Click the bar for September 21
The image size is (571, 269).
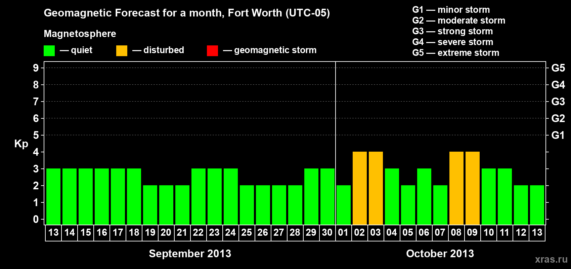182,205
